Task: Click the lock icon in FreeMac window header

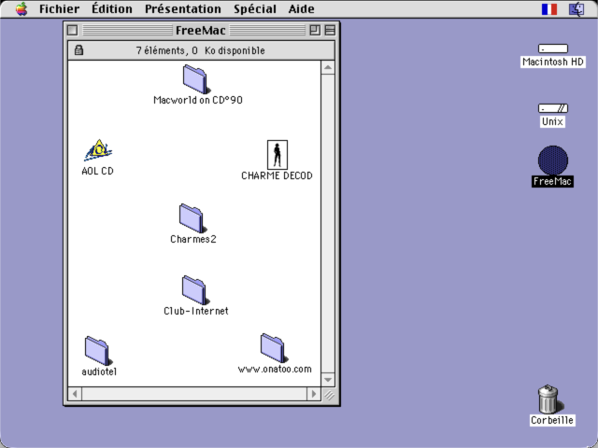Action: 78,49
